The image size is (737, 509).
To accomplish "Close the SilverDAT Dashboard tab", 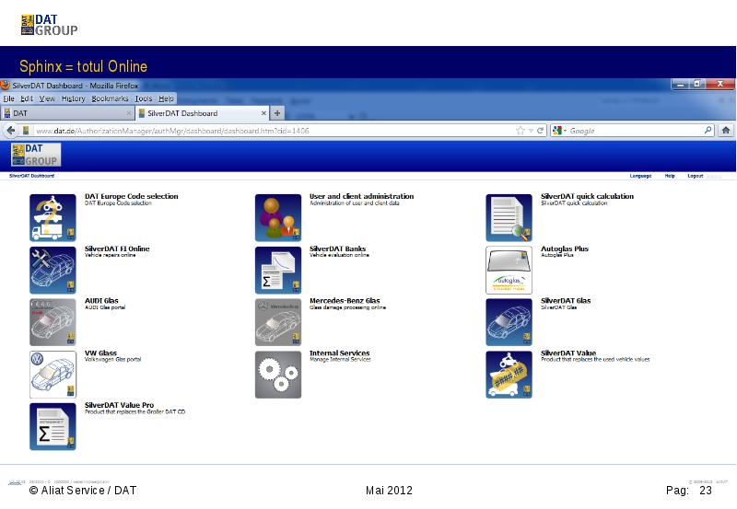I will 263,113.
